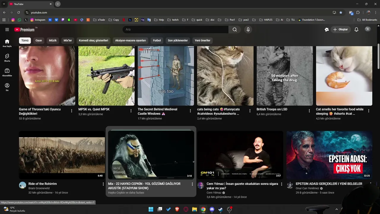Open options for British Troops on LSD
The width and height of the screenshot is (380, 214).
tap(309, 111)
